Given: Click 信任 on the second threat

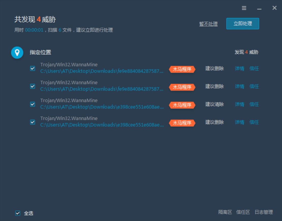Looking at the screenshot, I should pyautogui.click(x=254, y=86).
